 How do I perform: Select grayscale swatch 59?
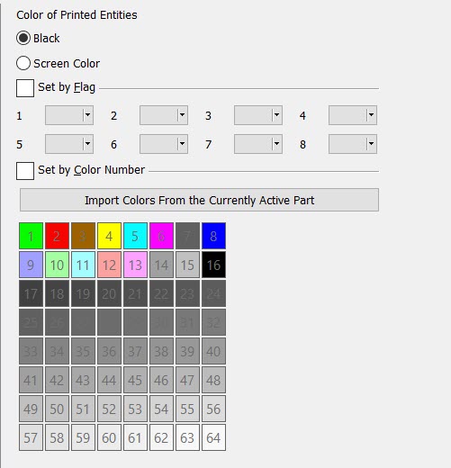[x=83, y=437]
